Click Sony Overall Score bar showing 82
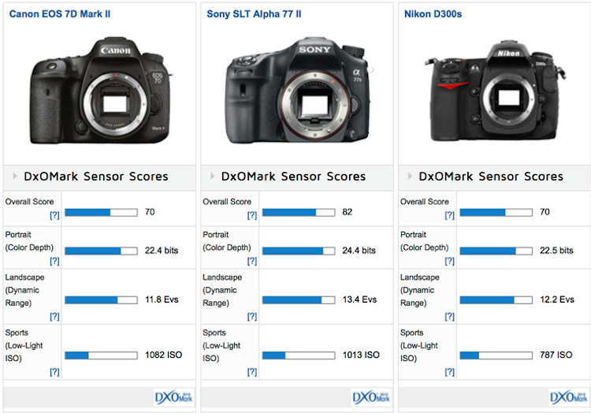This screenshot has height=413, width=591. pos(294,212)
